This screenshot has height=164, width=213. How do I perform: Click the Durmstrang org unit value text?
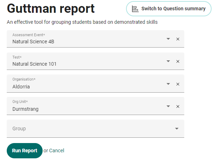click(26, 109)
